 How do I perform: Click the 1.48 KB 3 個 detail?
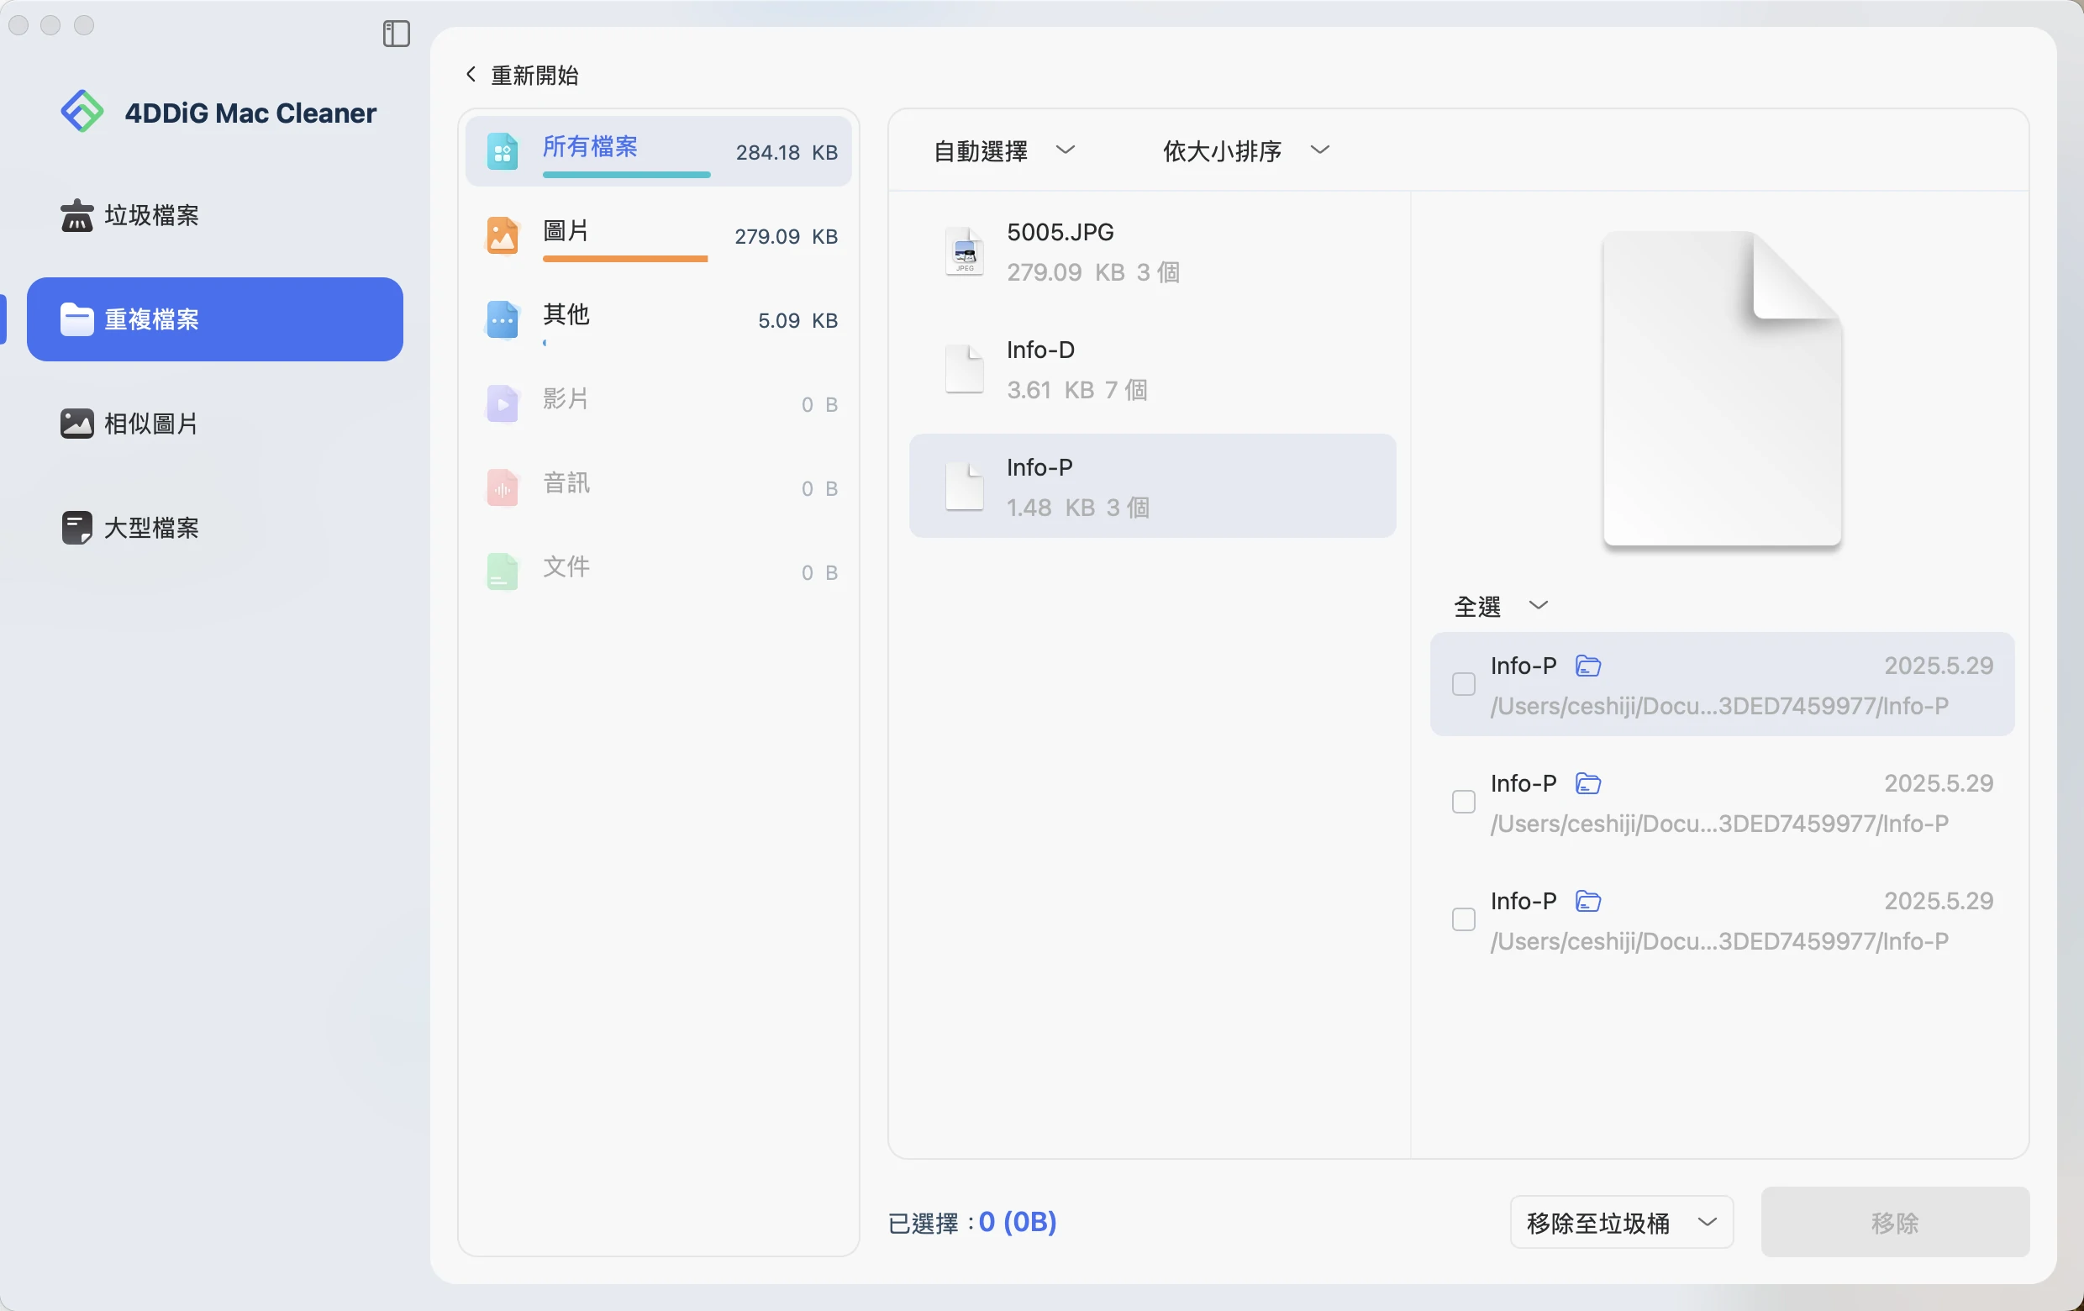point(1077,507)
